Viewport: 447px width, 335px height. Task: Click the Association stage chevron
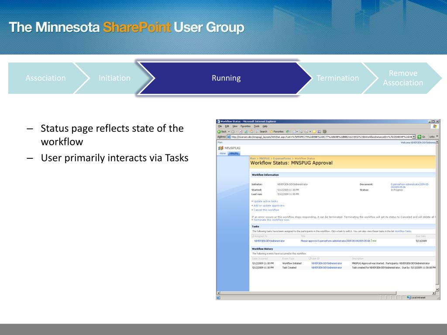45,78
